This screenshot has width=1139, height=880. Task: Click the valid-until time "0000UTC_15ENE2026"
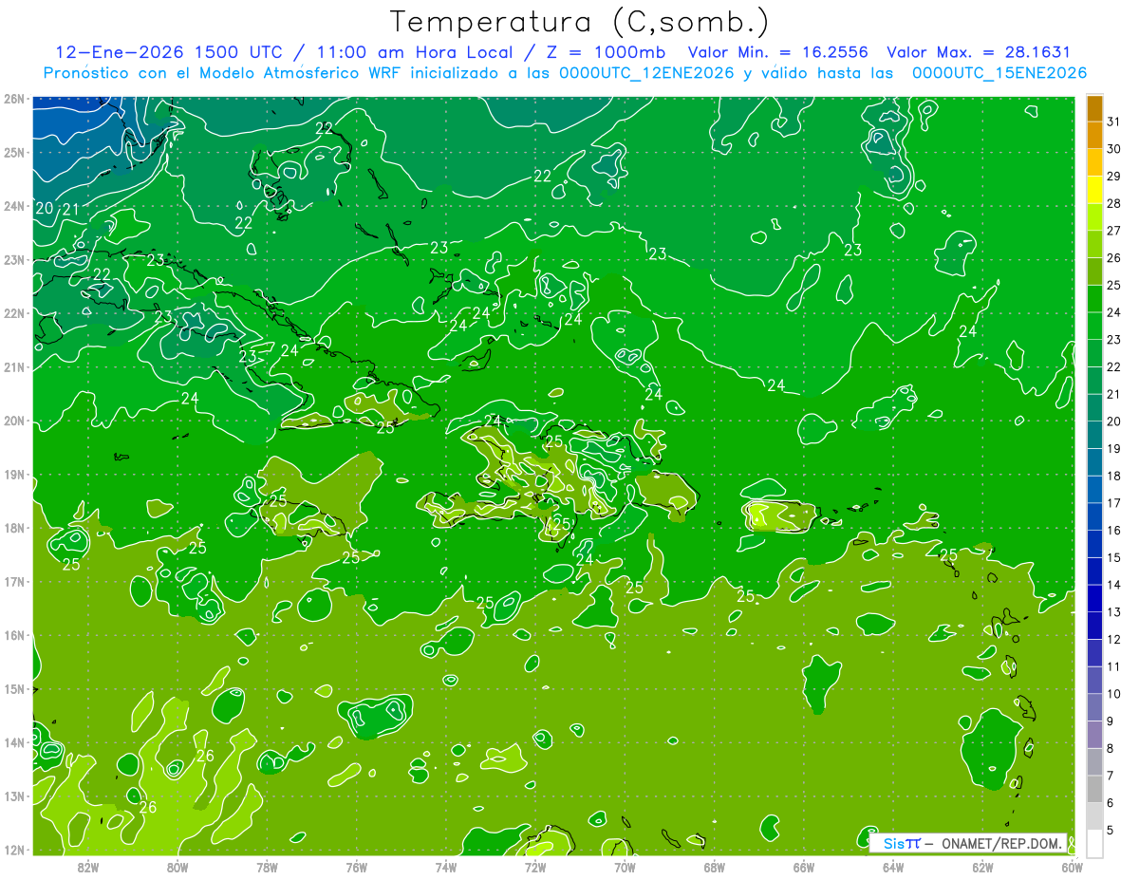pos(999,73)
